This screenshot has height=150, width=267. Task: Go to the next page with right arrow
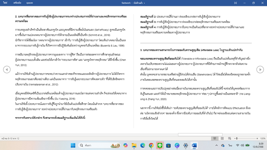[260, 70]
